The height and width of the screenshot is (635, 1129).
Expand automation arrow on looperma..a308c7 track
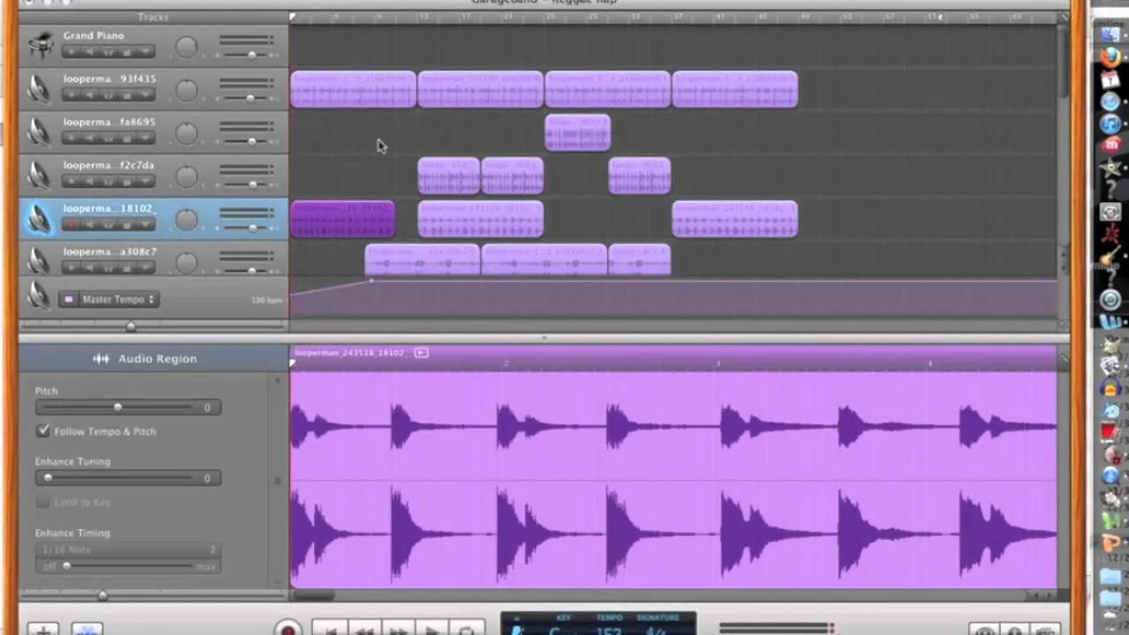coord(146,268)
